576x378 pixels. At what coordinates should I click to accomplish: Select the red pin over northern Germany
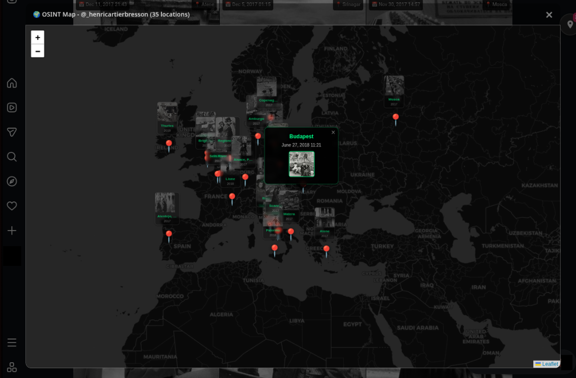point(258,139)
